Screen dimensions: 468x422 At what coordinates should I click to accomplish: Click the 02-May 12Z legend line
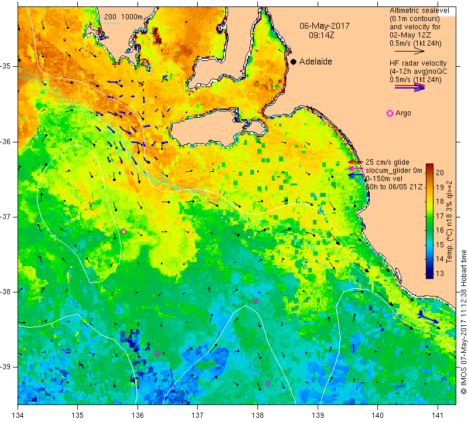tap(410, 35)
